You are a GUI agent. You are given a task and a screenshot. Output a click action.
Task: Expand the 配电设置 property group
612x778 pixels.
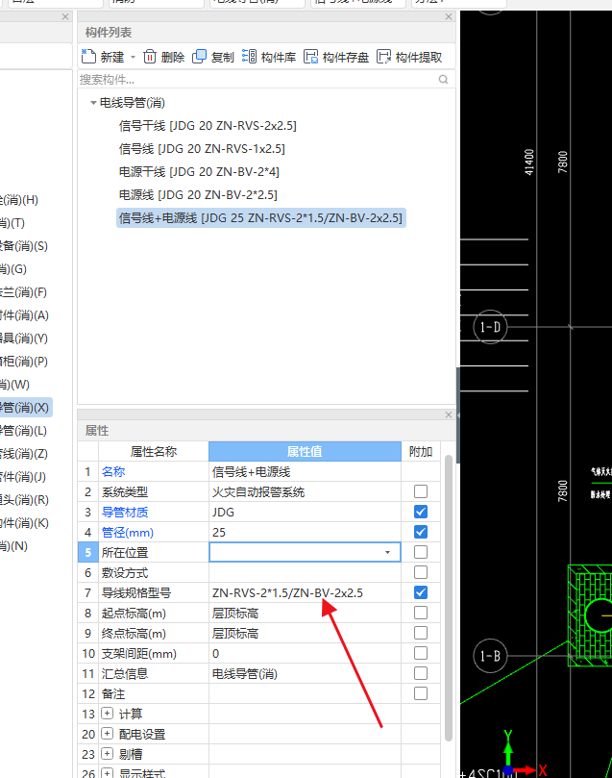[x=107, y=734]
